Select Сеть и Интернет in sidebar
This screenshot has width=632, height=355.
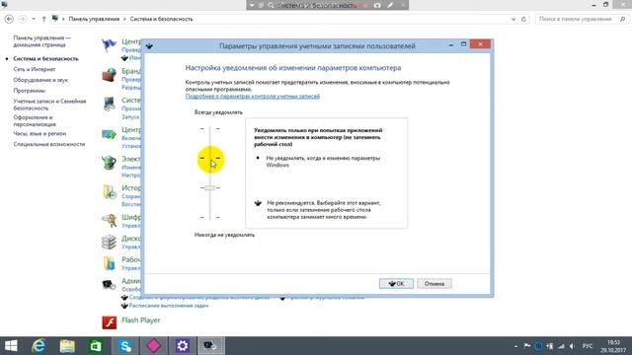[35, 69]
